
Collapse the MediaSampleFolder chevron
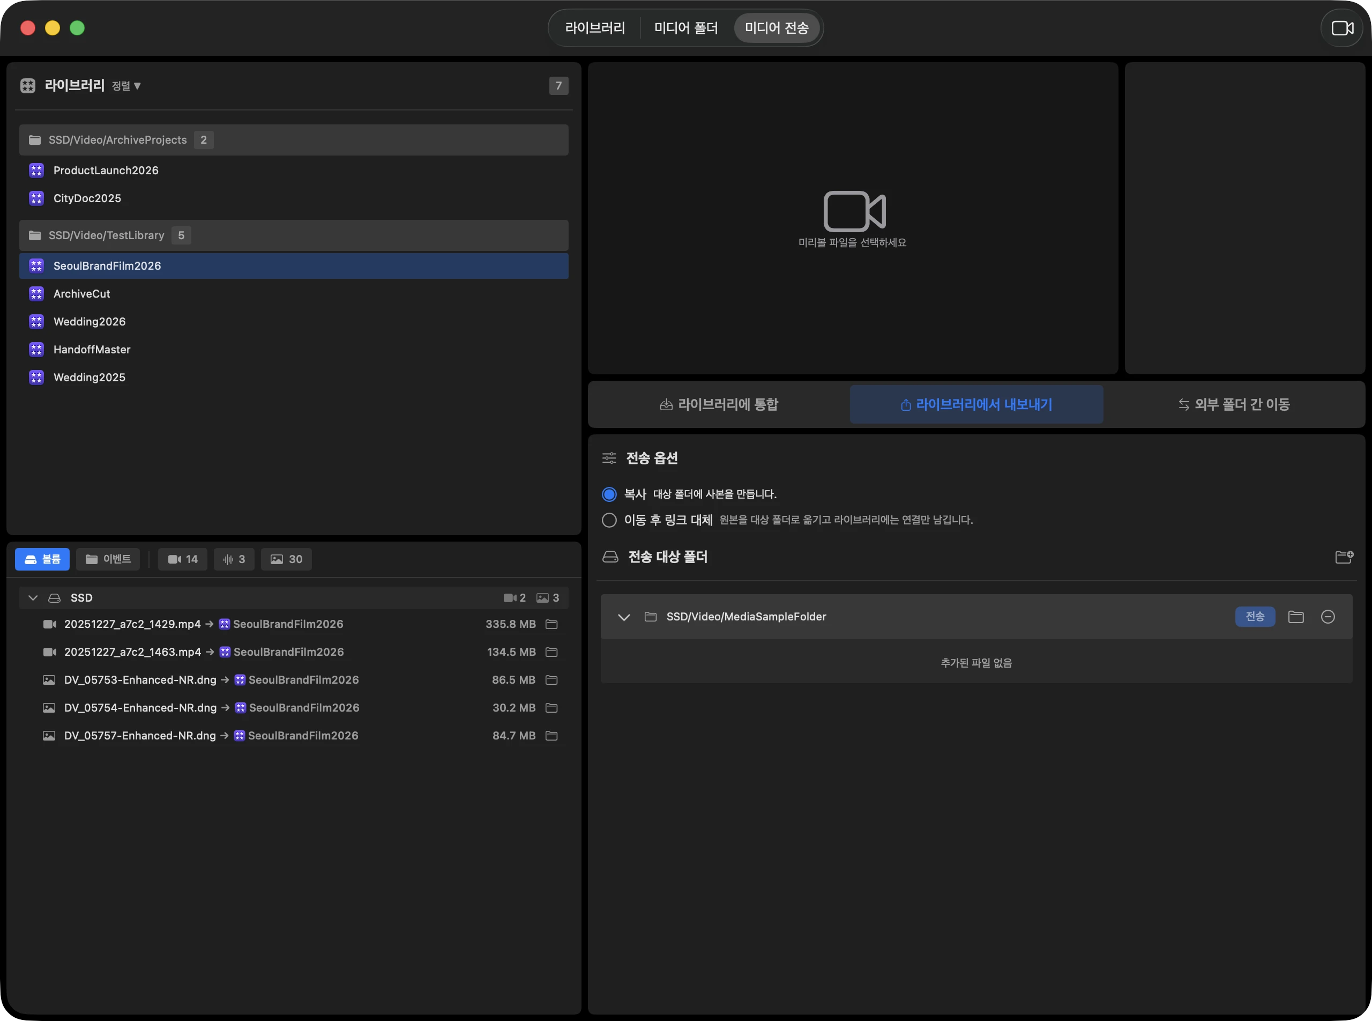click(624, 617)
